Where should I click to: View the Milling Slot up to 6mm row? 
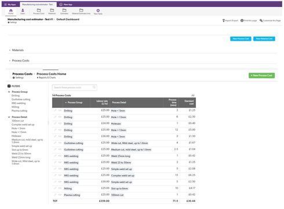(60, 188)
